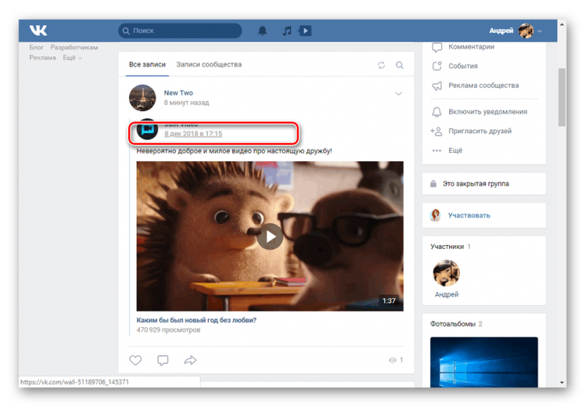This screenshot has height=407, width=586.
Task: Focus the Поиск search field
Action: click(180, 31)
